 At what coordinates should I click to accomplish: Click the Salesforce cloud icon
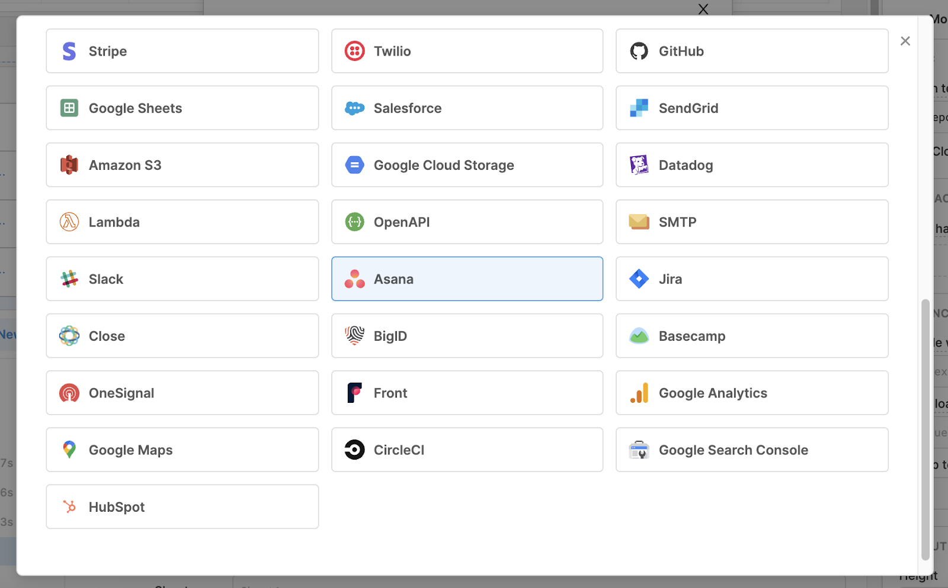tap(354, 108)
